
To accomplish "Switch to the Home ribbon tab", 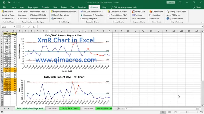I will click(13, 7).
